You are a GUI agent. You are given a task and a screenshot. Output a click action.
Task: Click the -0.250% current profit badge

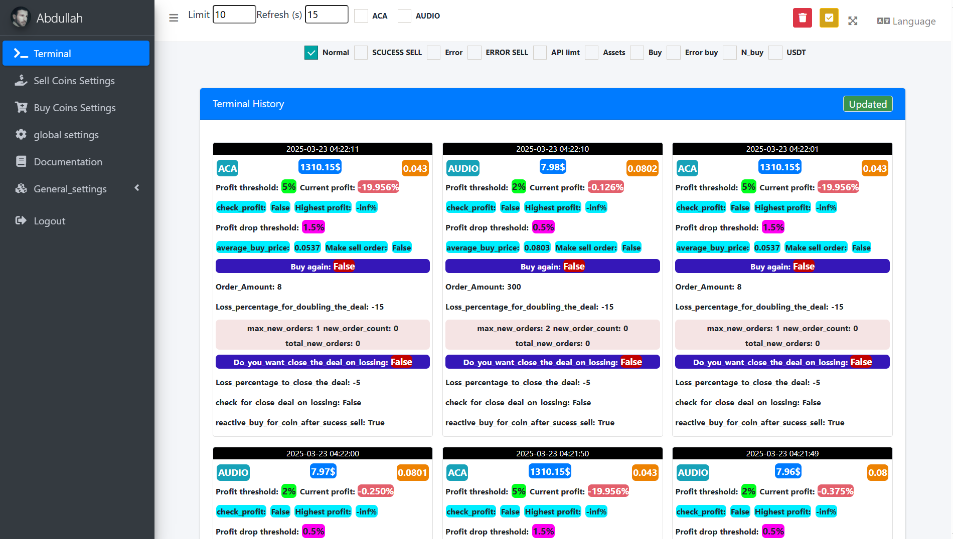click(376, 491)
